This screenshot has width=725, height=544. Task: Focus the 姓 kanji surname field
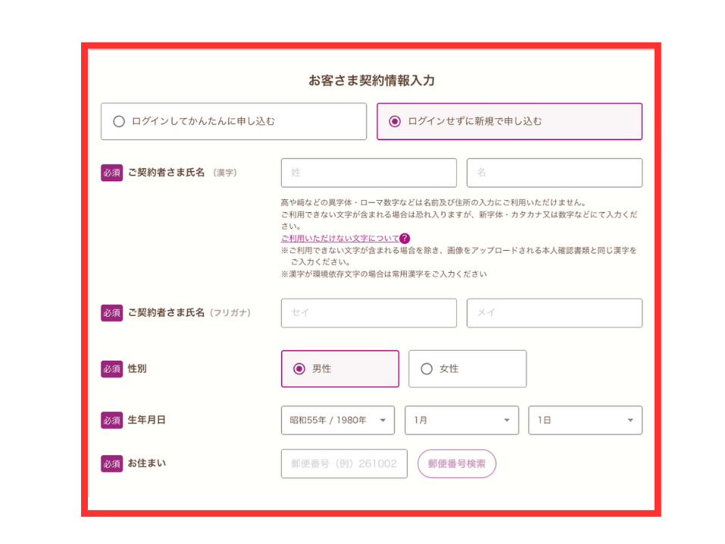click(x=368, y=173)
